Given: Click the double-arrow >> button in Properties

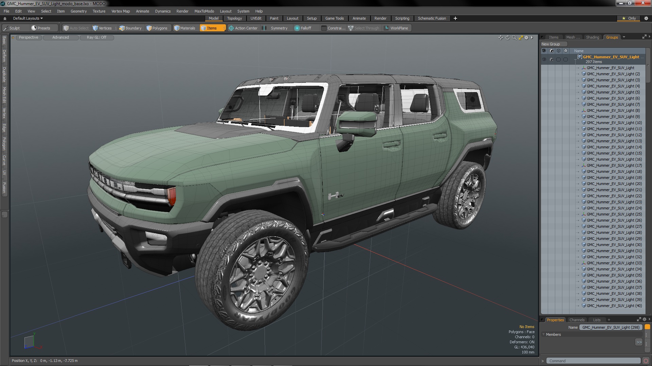Looking at the screenshot, I should (x=639, y=342).
